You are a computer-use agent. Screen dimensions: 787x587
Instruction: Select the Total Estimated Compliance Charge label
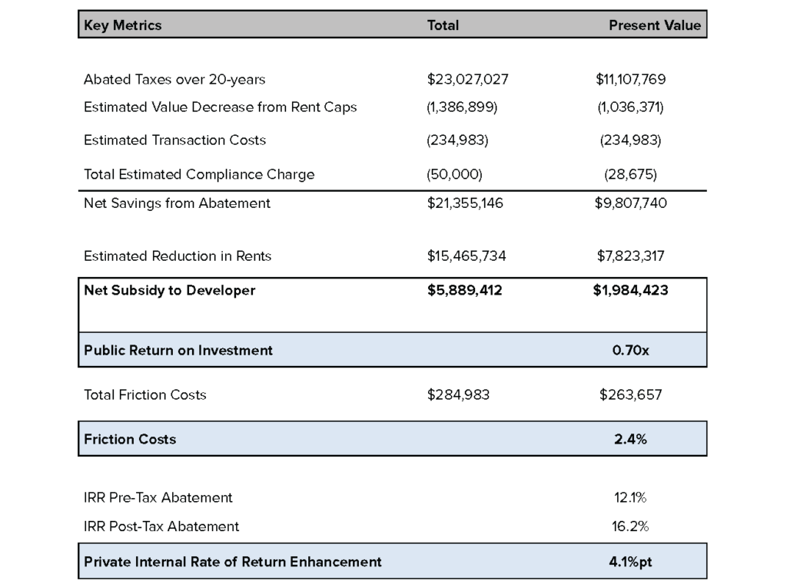[x=199, y=174]
